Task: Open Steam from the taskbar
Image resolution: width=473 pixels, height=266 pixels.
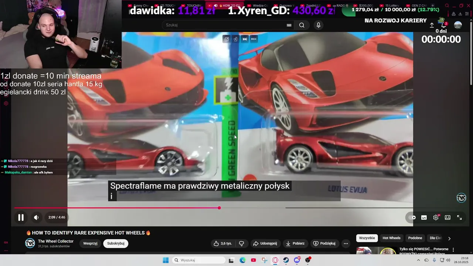Action: (x=286, y=260)
